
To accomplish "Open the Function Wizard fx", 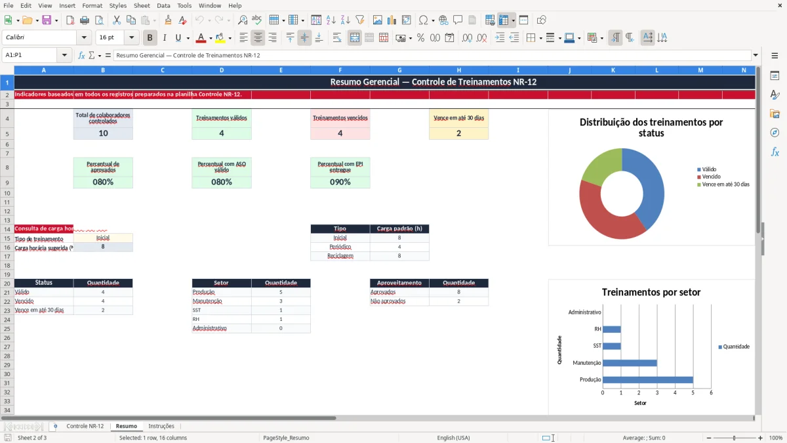I will tap(81, 55).
